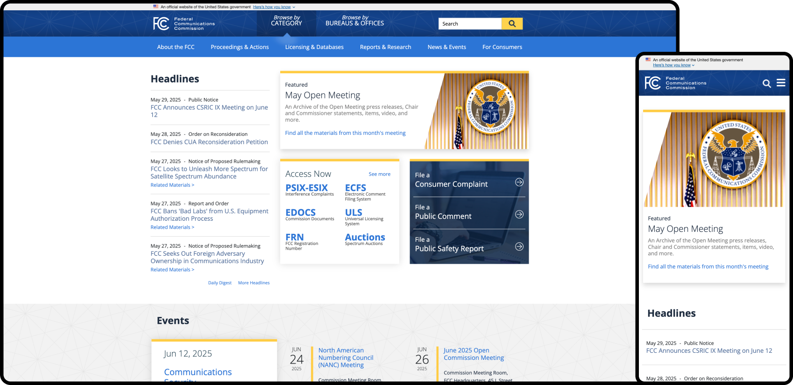The image size is (793, 385).
Task: Click mobile Find all the materials link
Action: coord(708,266)
